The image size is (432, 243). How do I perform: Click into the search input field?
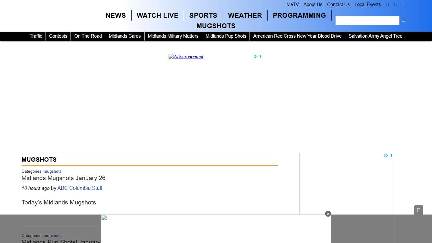(x=367, y=21)
